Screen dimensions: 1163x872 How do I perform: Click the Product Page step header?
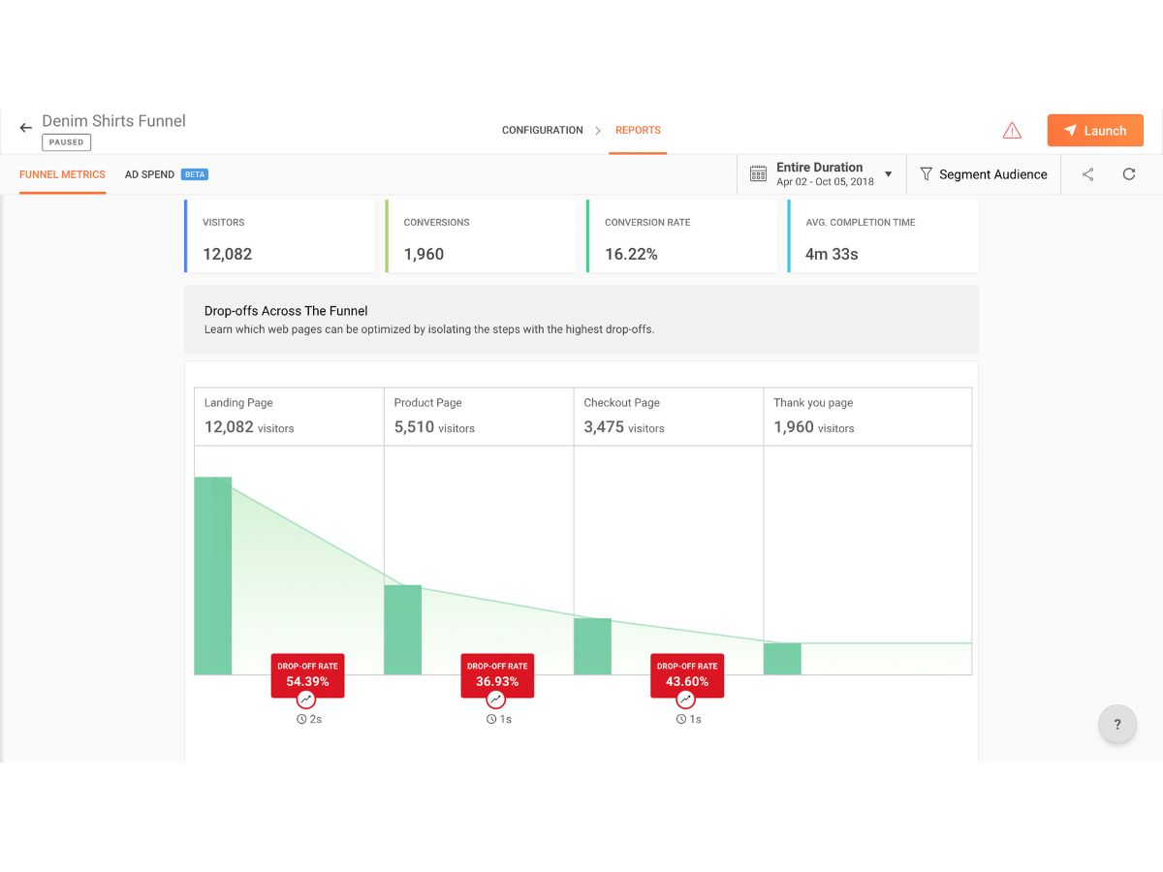click(x=479, y=417)
